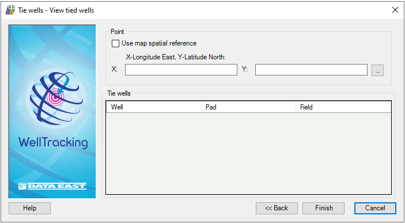Viewport: 405px width, 223px height.
Task: Sort by the Well column header
Action: click(154, 107)
